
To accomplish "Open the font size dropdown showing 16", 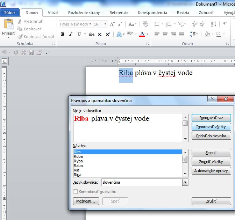I will [105, 24].
